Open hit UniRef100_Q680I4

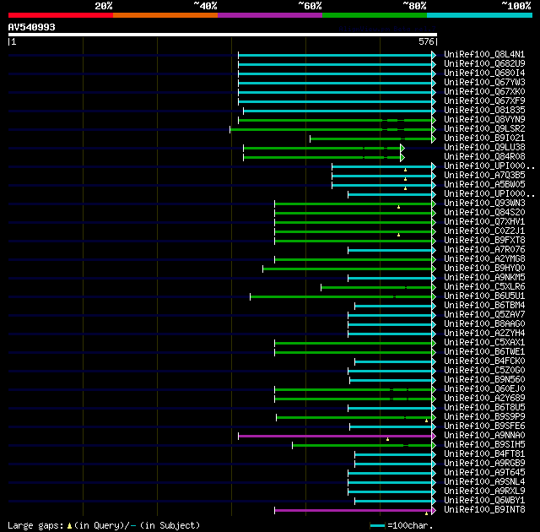[484, 73]
